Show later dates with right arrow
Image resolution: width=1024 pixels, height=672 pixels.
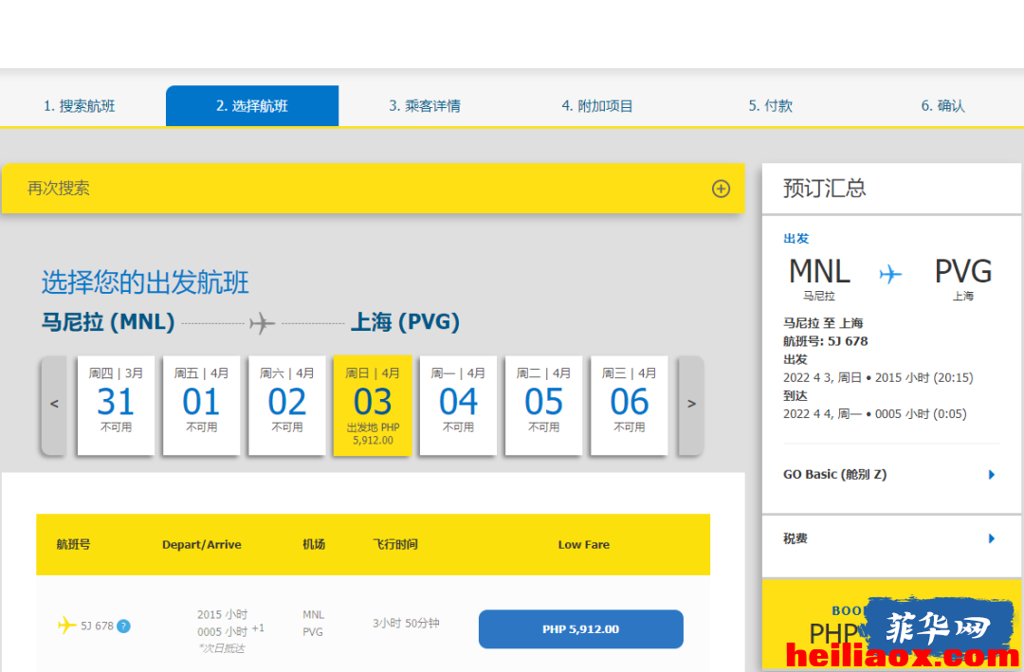click(x=691, y=405)
